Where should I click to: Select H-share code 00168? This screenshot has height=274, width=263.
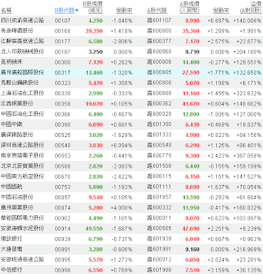click(x=62, y=31)
